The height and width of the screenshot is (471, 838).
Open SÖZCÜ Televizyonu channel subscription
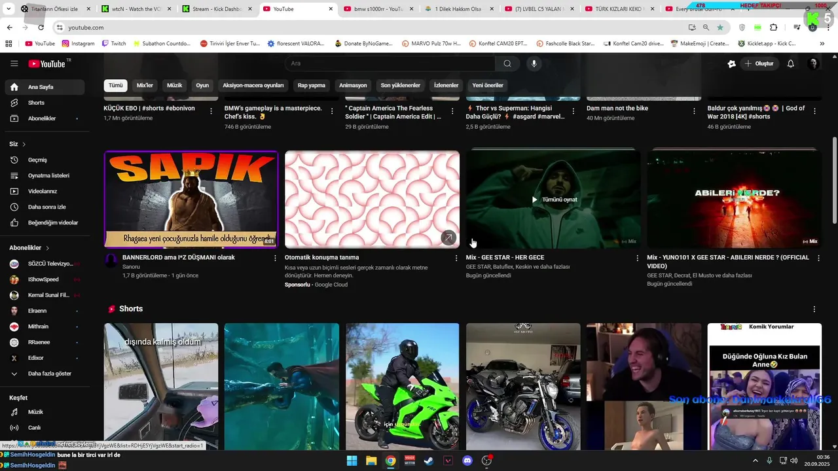coord(45,264)
